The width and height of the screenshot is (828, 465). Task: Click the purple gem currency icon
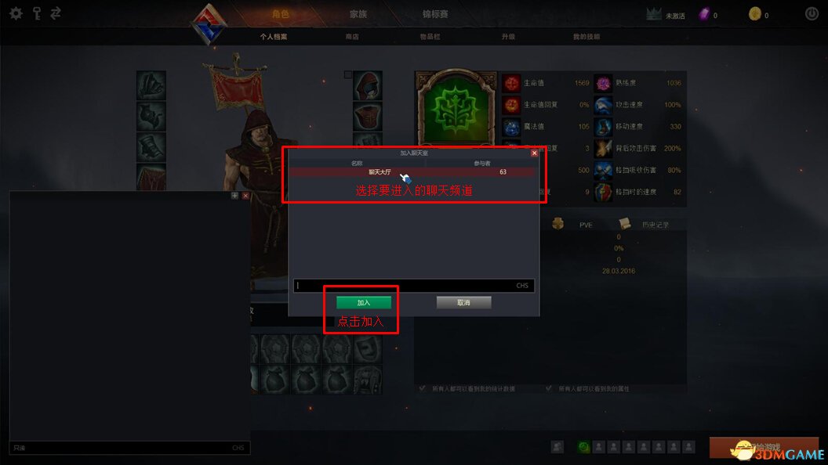(704, 14)
